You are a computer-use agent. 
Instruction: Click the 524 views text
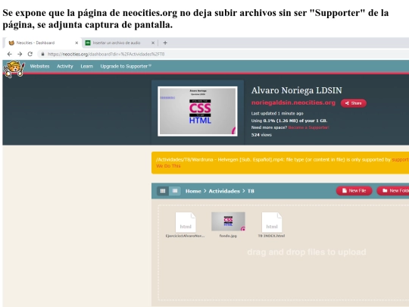(261, 135)
